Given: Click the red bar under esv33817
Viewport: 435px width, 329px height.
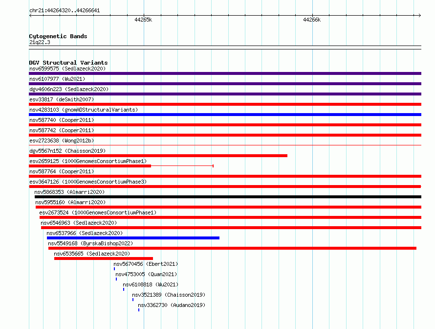Looking at the screenshot, I should pyautogui.click(x=225, y=104).
